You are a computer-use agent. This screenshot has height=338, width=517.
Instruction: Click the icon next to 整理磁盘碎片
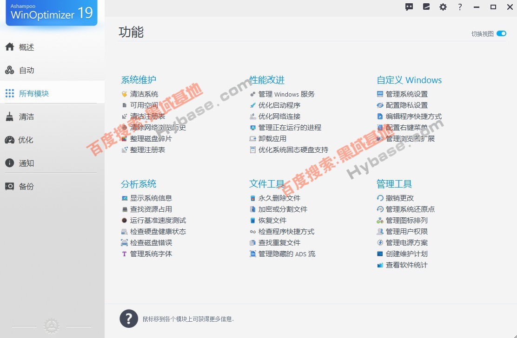[124, 139]
